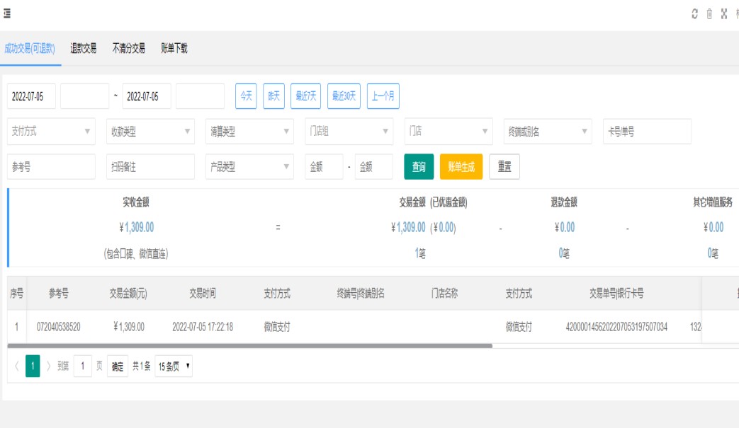Open the 门店组 dropdown

tap(349, 132)
